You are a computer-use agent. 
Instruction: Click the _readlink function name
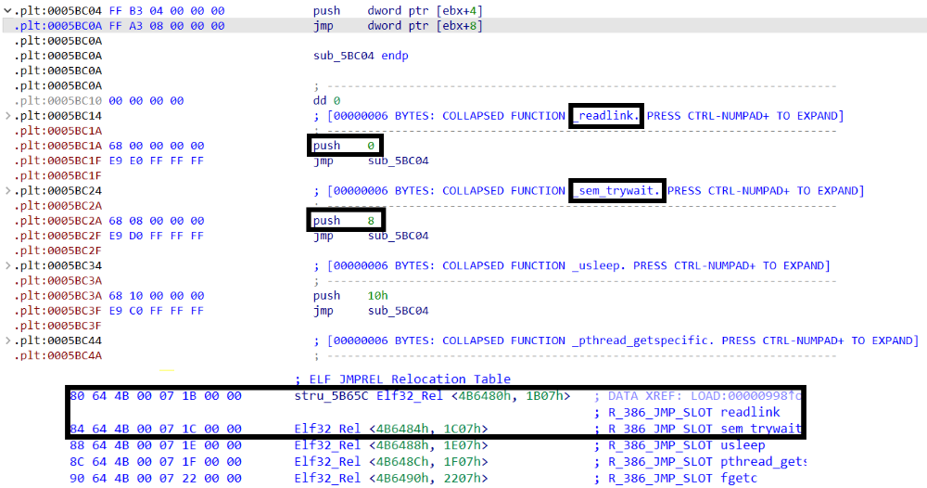(x=605, y=116)
